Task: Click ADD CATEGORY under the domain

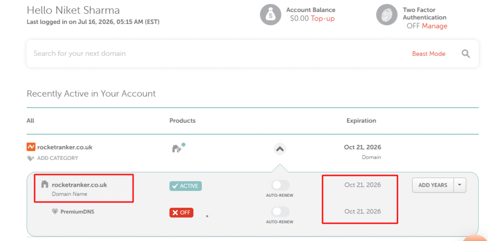Action: tap(58, 158)
